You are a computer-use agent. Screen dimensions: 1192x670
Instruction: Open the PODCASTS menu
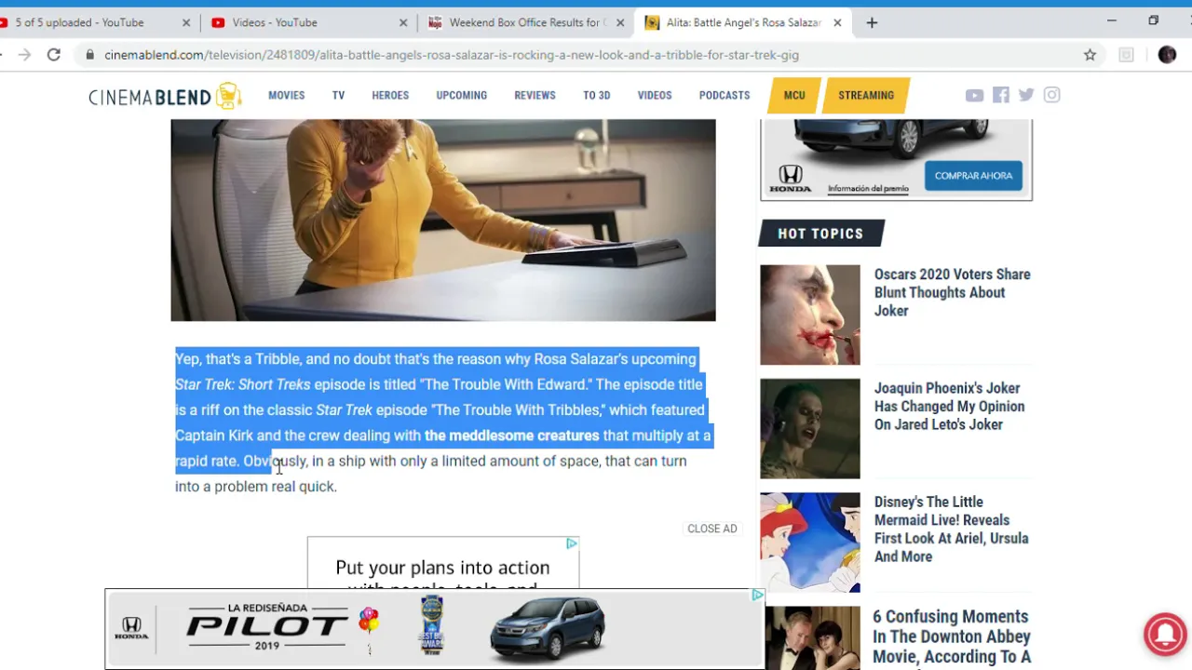coord(724,95)
